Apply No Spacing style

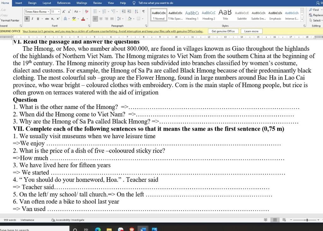[175, 15]
